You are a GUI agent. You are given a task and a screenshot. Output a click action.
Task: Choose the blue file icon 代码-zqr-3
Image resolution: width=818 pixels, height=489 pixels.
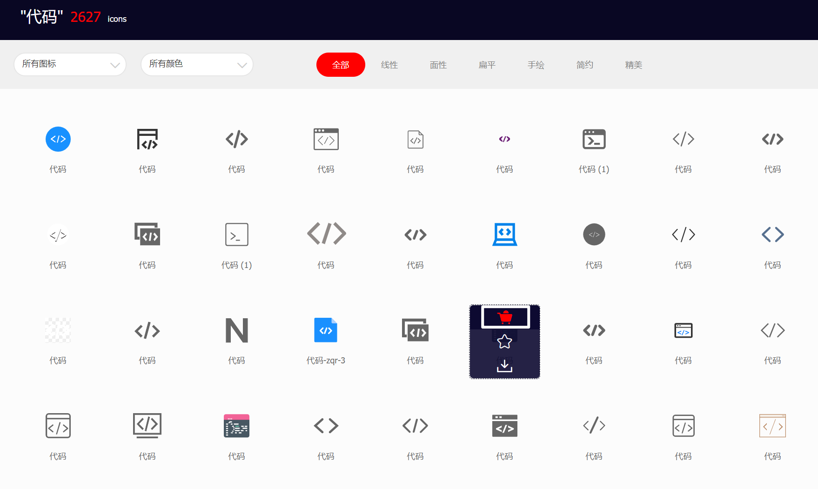tap(326, 330)
